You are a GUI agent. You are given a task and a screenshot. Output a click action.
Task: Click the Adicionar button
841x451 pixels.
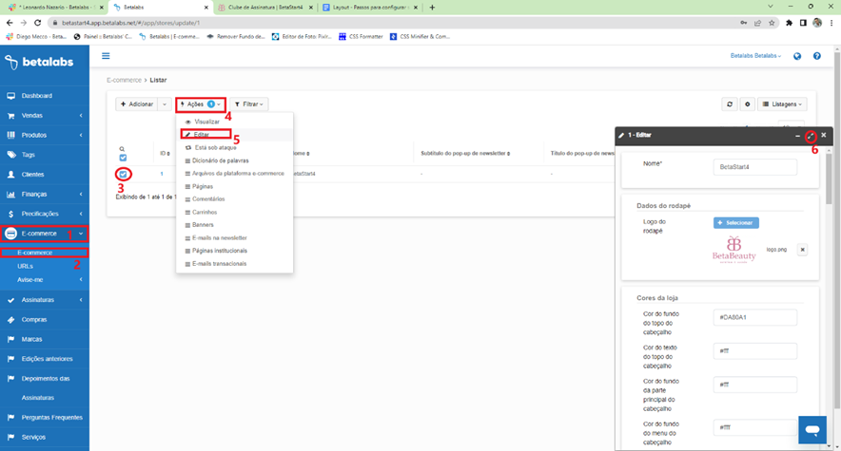coord(136,104)
